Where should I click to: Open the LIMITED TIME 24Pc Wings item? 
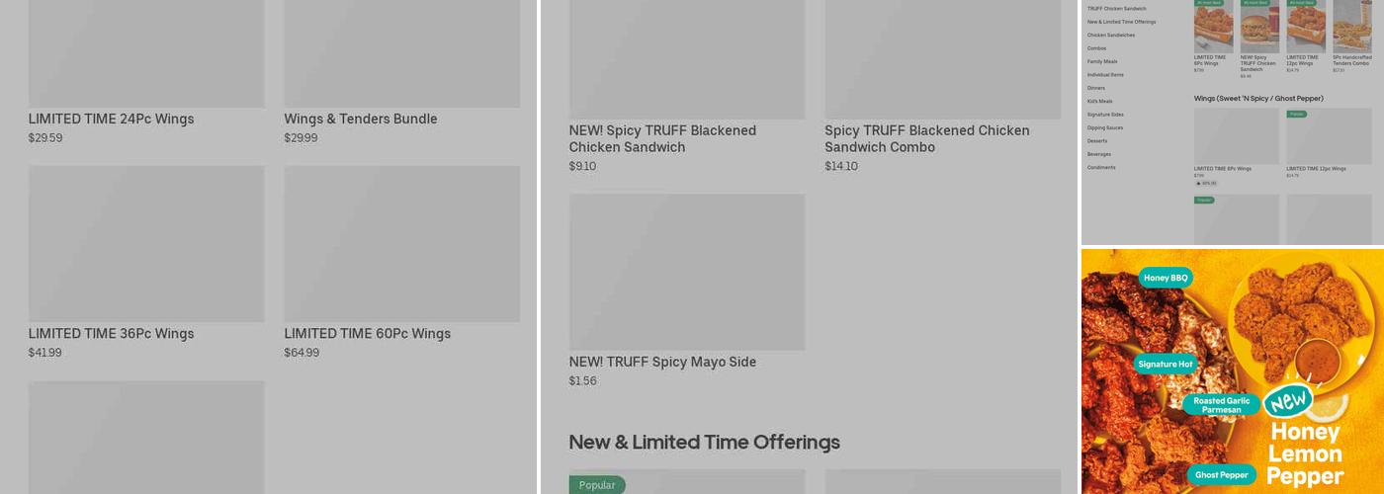click(x=111, y=120)
